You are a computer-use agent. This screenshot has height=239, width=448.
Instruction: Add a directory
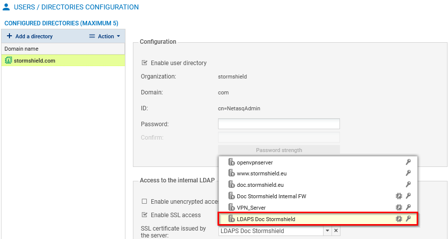pos(29,36)
